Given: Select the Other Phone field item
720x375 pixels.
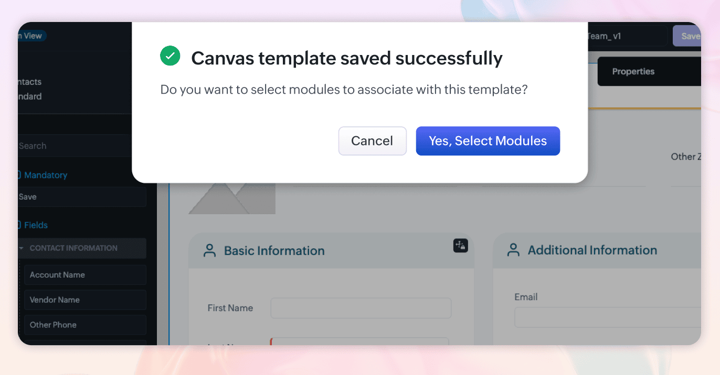Looking at the screenshot, I should click(85, 325).
